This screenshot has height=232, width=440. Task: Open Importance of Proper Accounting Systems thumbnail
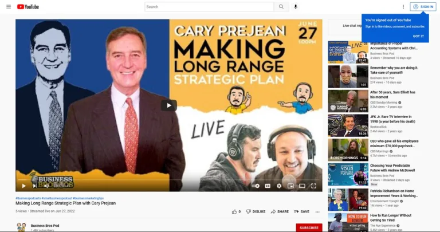(348, 52)
